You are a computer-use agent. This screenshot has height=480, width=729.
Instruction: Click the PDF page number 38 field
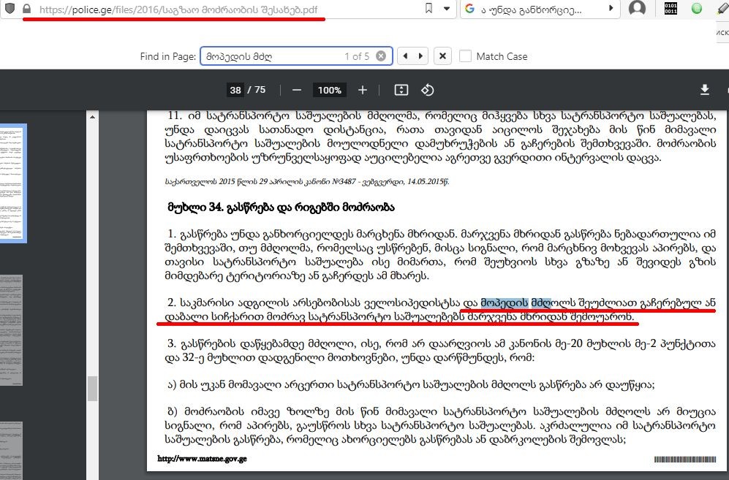(x=235, y=90)
